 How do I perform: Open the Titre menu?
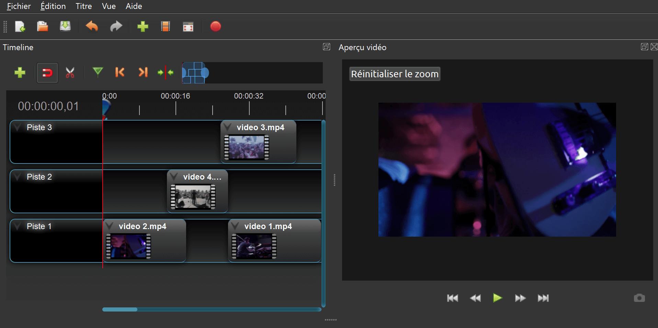click(84, 6)
